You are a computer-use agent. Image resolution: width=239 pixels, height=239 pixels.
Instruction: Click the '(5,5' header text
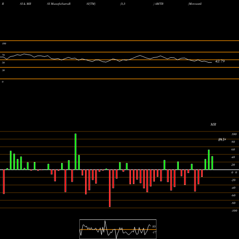click(x=123, y=4)
